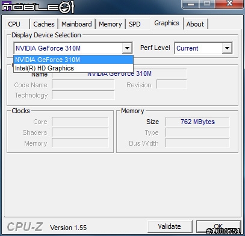This screenshot has width=245, height=236.
Task: Expand the Perf Level dropdown arrow
Action: click(x=227, y=48)
